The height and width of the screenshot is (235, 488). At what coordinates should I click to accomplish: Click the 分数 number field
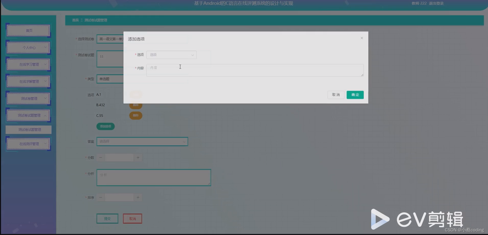point(119,158)
